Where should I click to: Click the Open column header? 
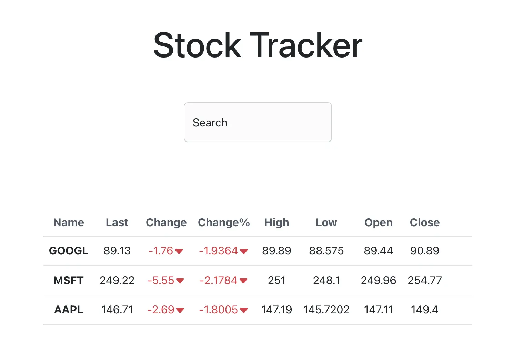coord(379,222)
